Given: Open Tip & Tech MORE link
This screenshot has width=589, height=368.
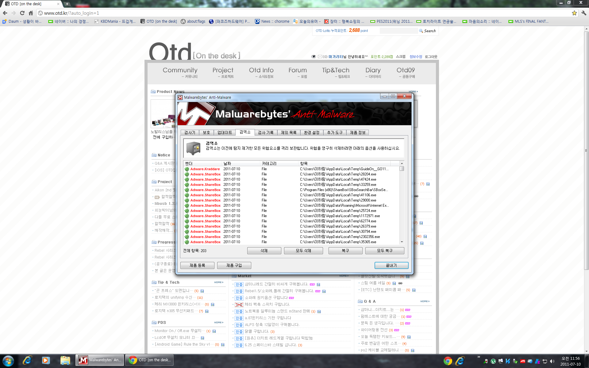Looking at the screenshot, I should pos(219,282).
